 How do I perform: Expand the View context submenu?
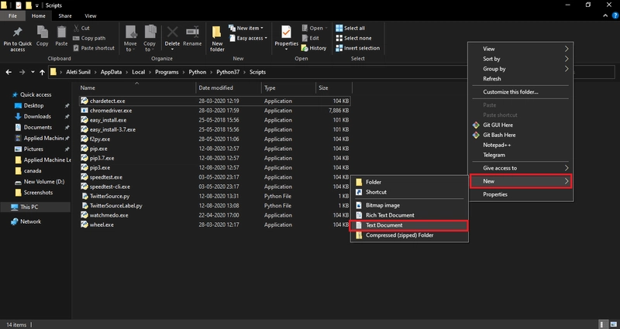pos(520,49)
